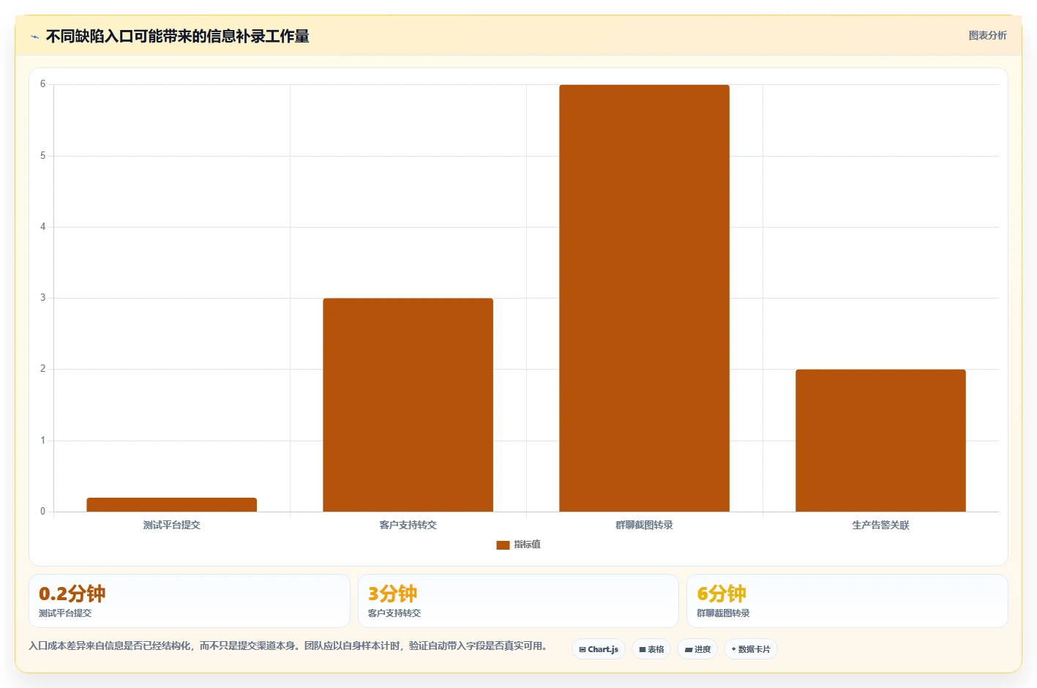This screenshot has width=1037, height=688.
Task: Click the footnote text starting with 入口成本差异
Action: (288, 646)
